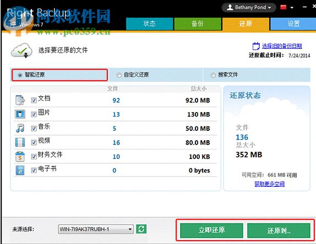316x244 pixels.
Task: Switch to the 备份 tab
Action: pyautogui.click(x=198, y=24)
